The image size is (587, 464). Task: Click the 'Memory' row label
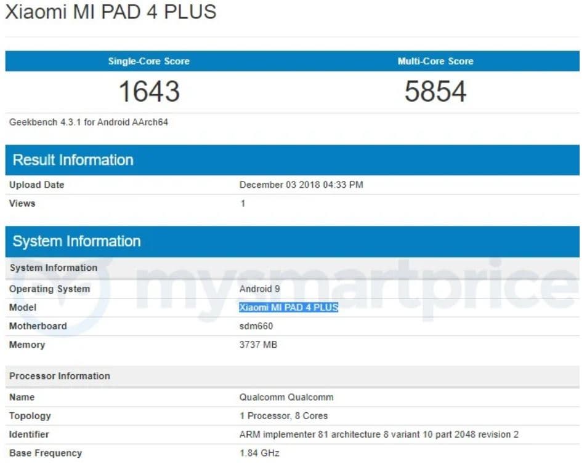click(27, 345)
